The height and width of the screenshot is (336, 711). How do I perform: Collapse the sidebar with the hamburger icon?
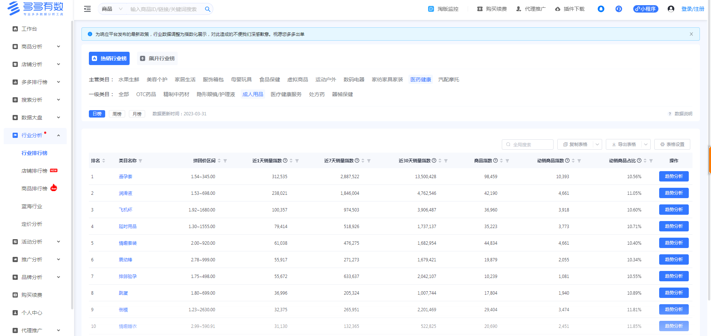[87, 9]
